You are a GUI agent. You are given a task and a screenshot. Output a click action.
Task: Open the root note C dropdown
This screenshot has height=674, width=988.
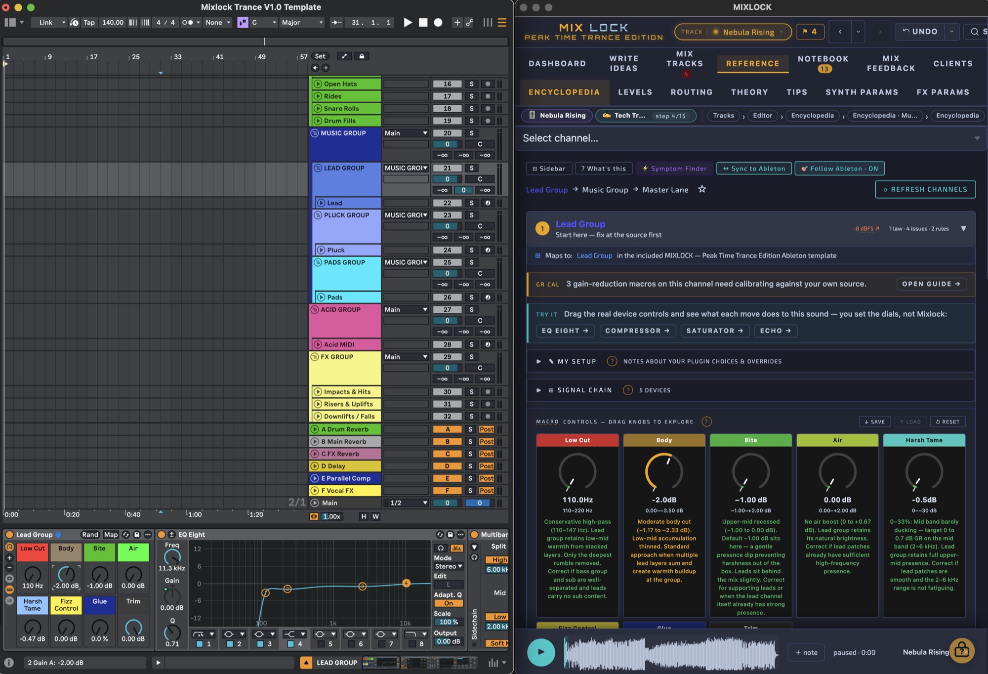pyautogui.click(x=264, y=22)
